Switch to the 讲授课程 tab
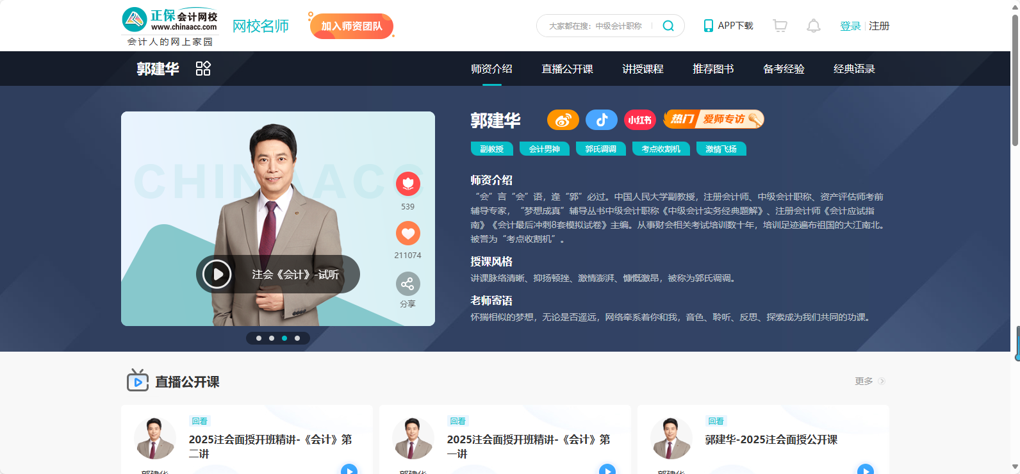This screenshot has height=474, width=1020. point(643,69)
